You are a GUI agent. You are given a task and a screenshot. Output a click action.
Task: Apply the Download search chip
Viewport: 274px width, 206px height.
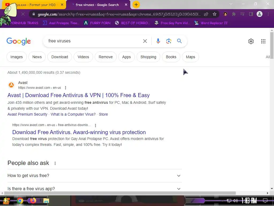[x=60, y=57]
